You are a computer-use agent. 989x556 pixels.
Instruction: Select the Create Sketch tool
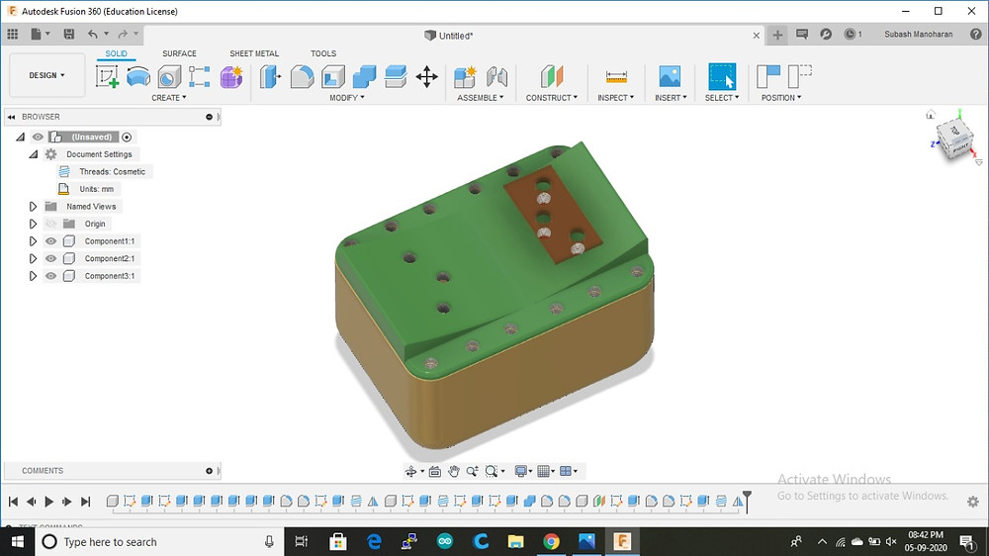(107, 77)
